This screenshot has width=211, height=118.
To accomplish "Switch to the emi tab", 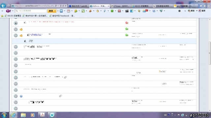I will (184, 6).
